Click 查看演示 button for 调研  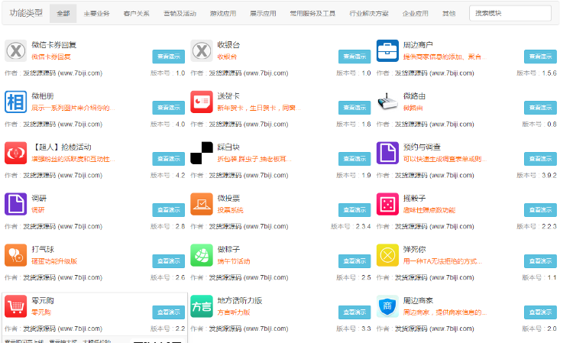[x=169, y=210]
